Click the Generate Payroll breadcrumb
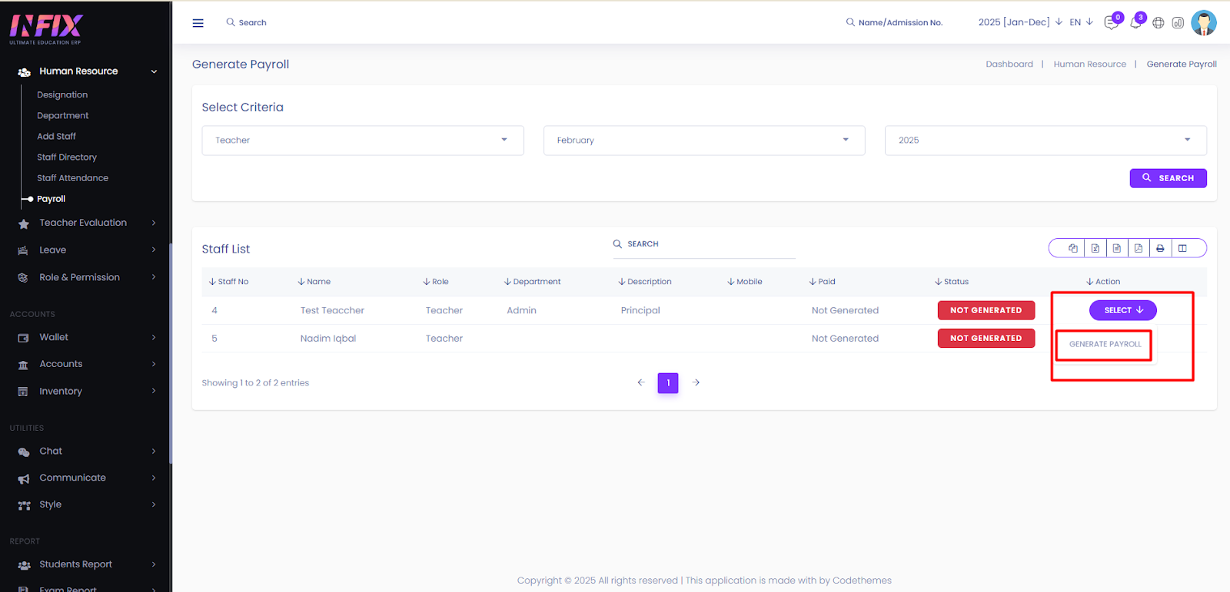The image size is (1230, 592). [1182, 64]
